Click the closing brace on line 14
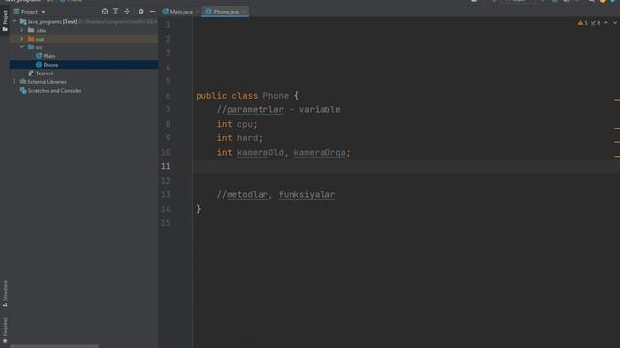620x348 pixels. pos(198,209)
